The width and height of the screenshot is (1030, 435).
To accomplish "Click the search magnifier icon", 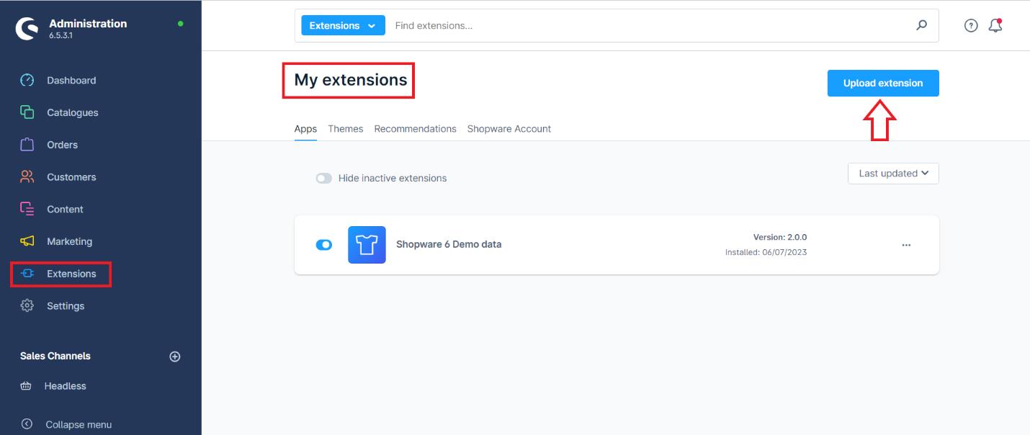I will [921, 26].
